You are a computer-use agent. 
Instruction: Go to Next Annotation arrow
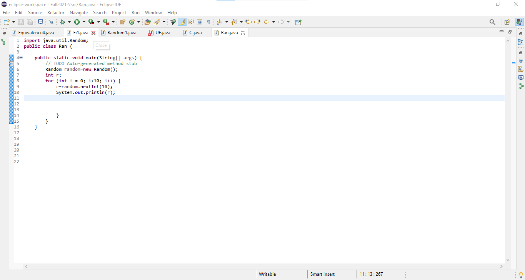[220, 22]
